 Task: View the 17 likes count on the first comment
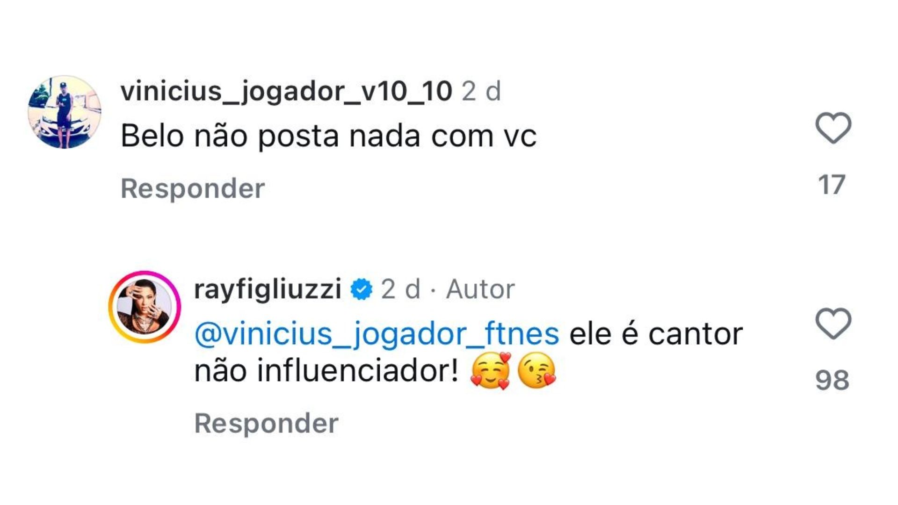coord(832,185)
